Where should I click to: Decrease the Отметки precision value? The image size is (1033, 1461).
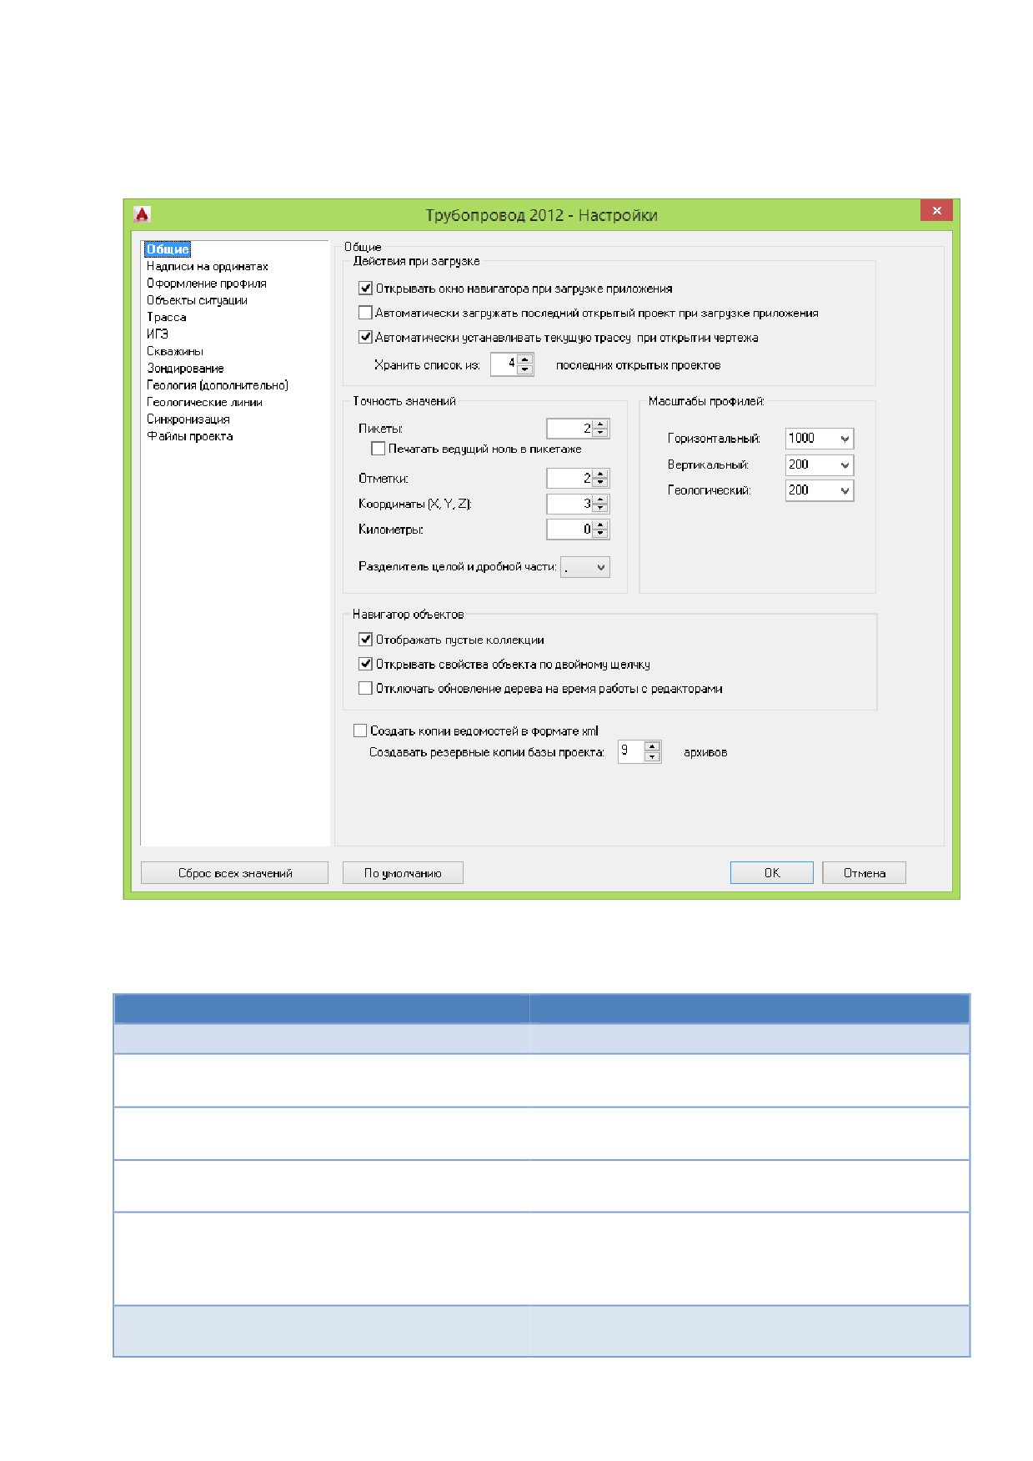pyautogui.click(x=600, y=483)
